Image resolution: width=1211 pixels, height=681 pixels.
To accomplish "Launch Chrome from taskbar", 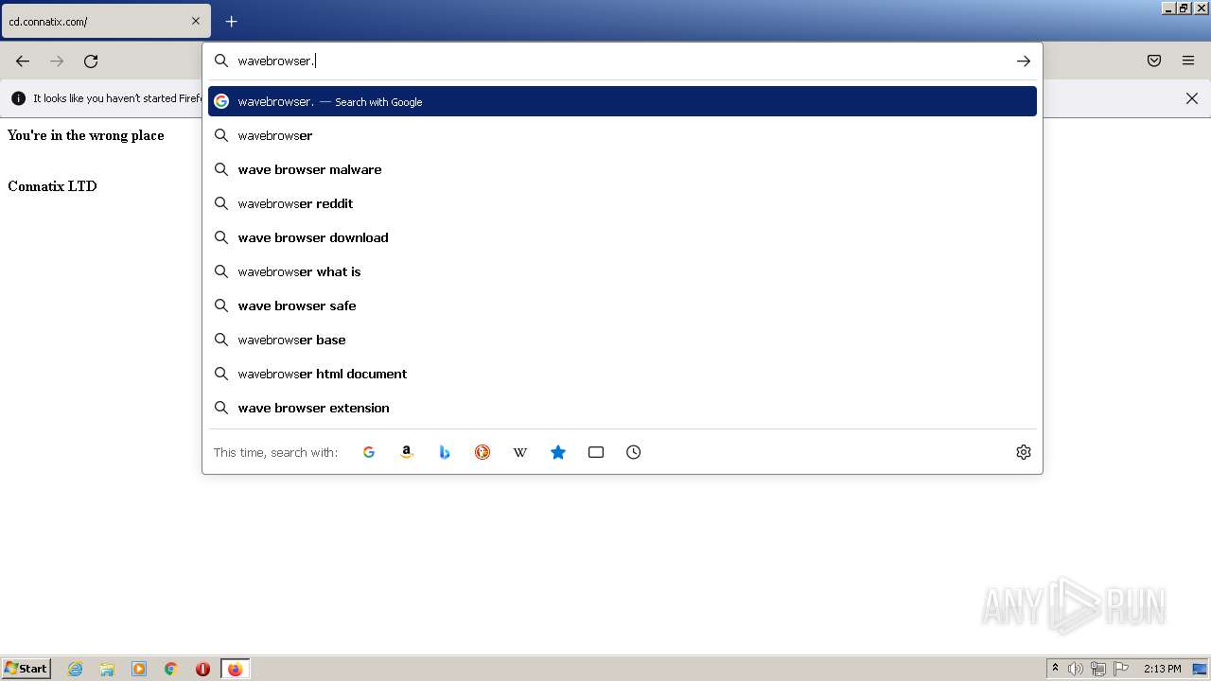I will point(171,669).
